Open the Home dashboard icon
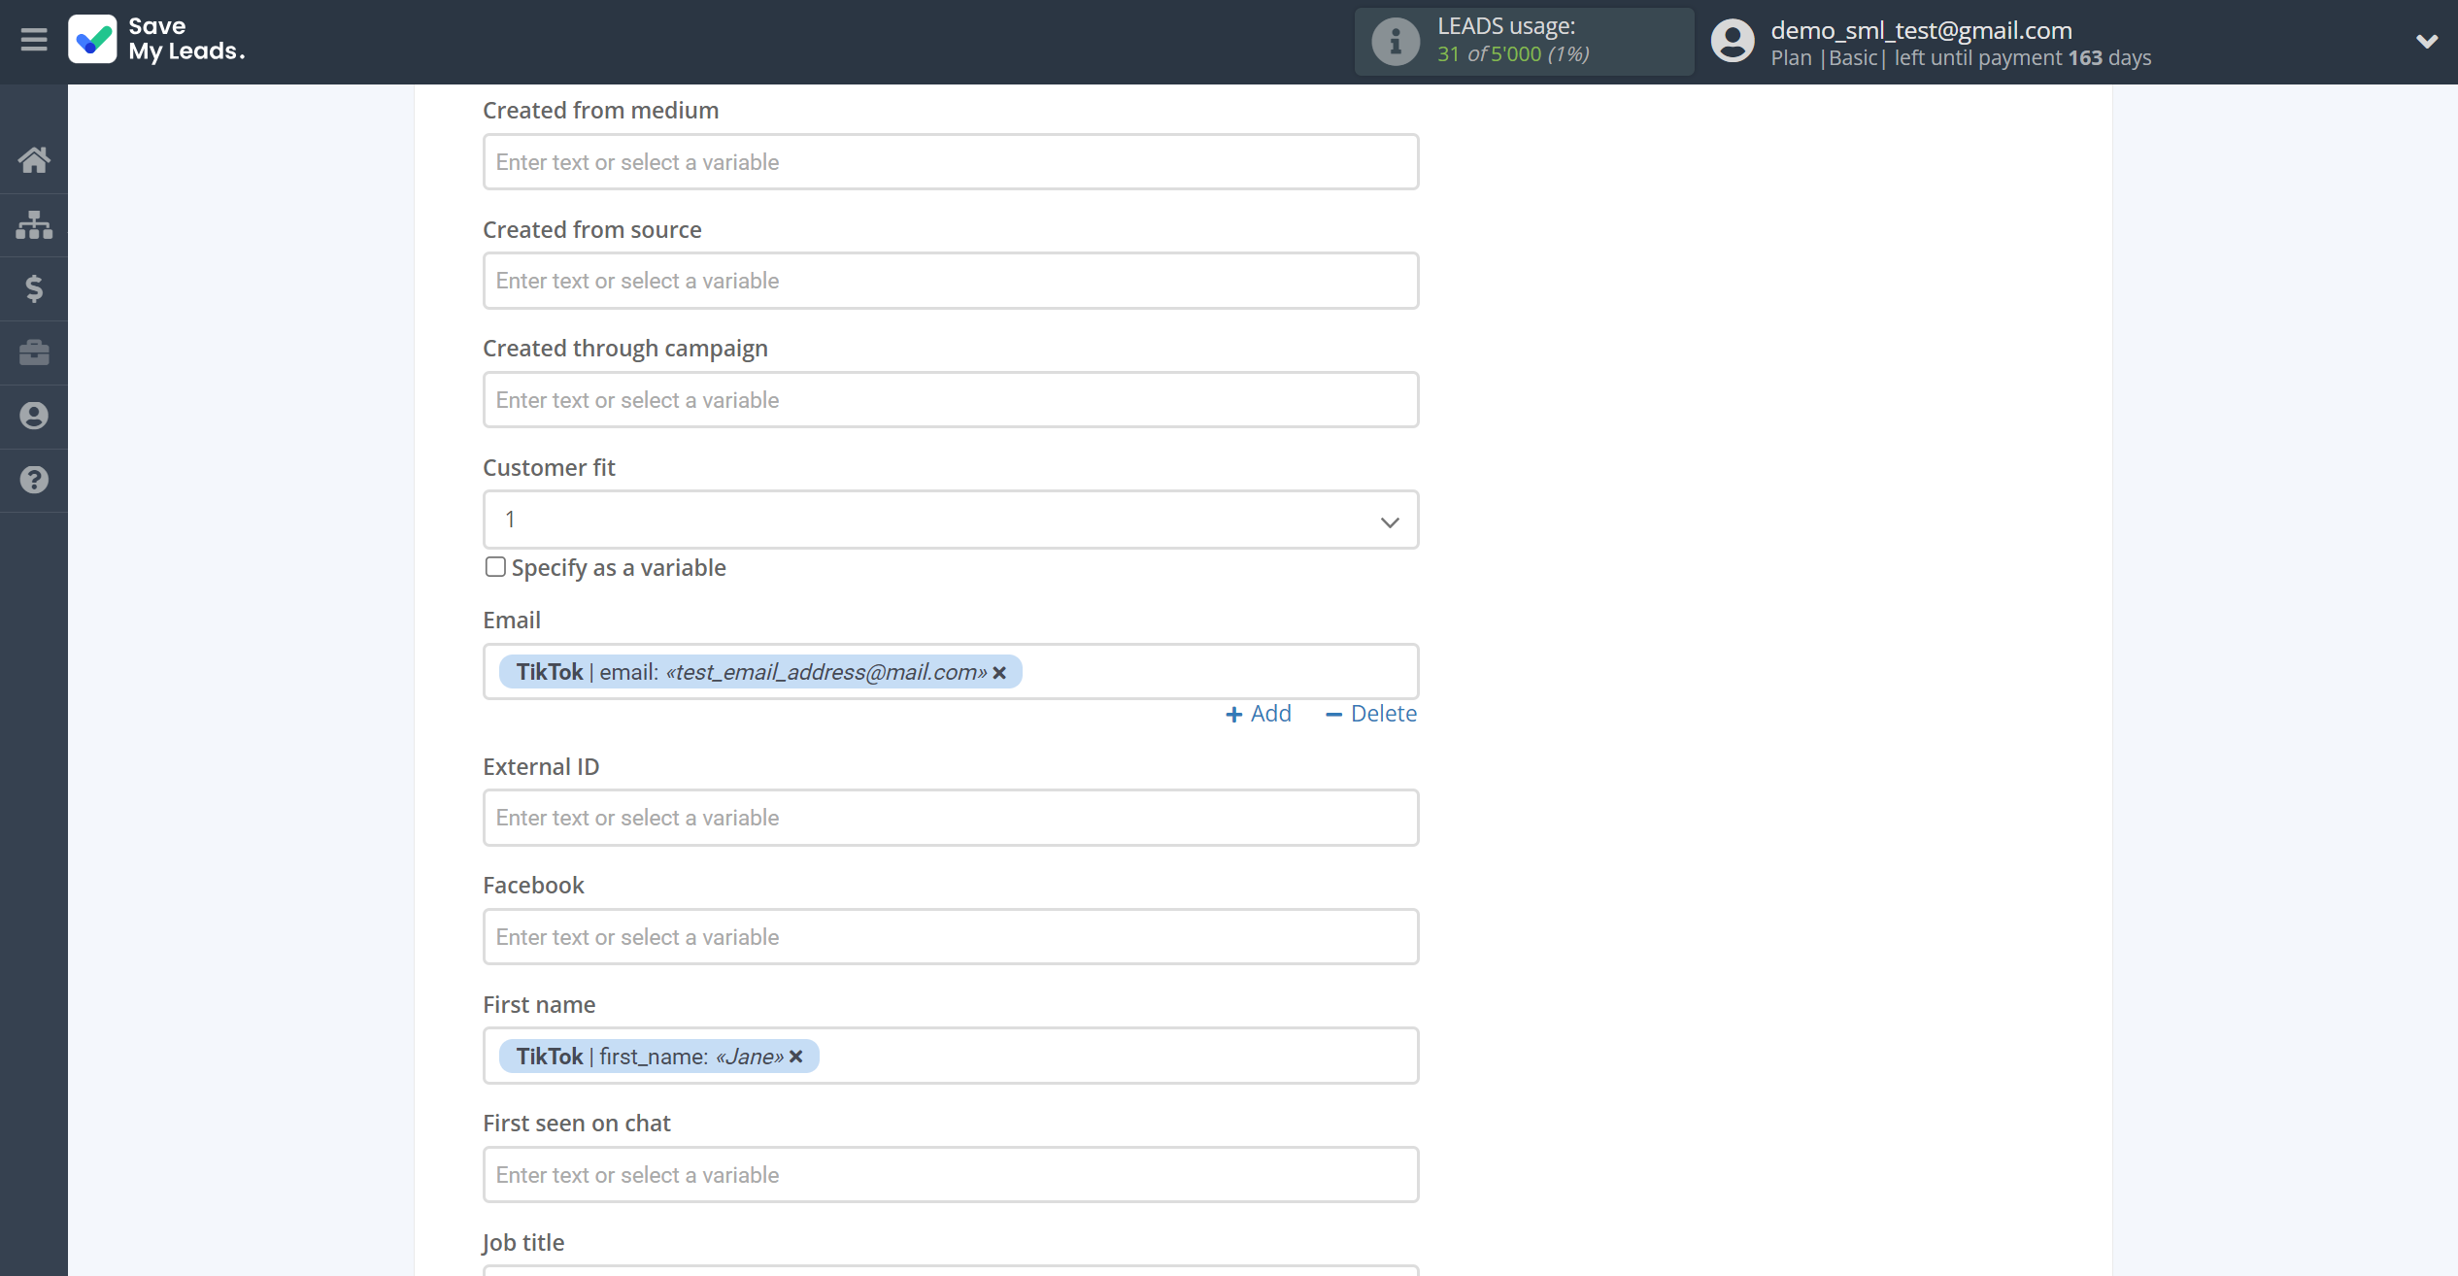2458x1276 pixels. pyautogui.click(x=34, y=160)
